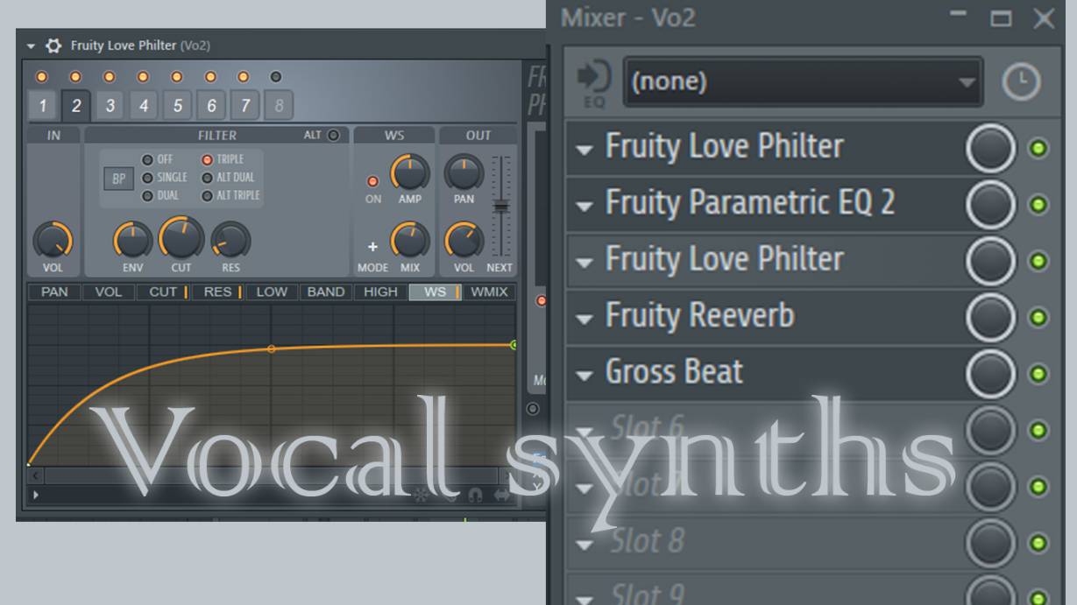Viewport: 1077px width, 605px height.
Task: Click the NEXT vertical fader handle
Action: [500, 207]
